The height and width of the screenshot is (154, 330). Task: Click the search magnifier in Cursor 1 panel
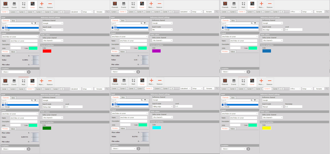click(32, 24)
